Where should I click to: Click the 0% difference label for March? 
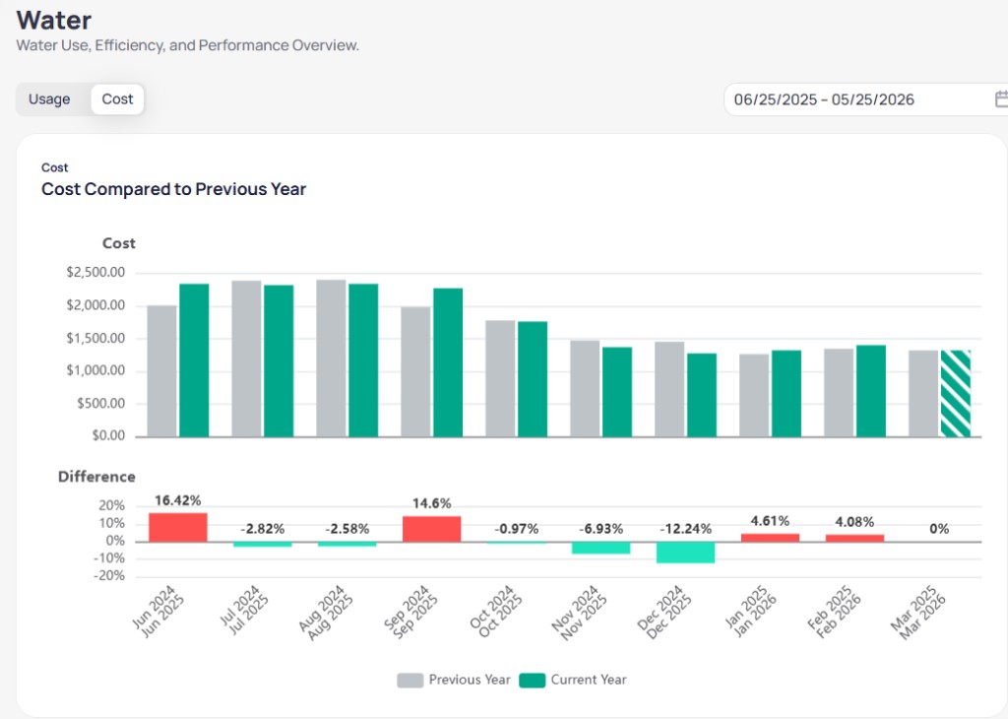[x=939, y=529]
